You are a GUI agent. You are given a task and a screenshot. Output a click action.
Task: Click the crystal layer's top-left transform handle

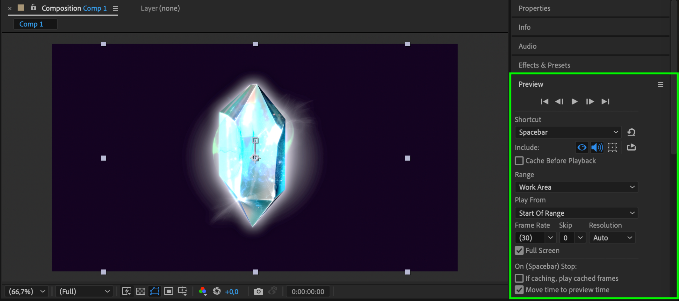click(x=103, y=44)
